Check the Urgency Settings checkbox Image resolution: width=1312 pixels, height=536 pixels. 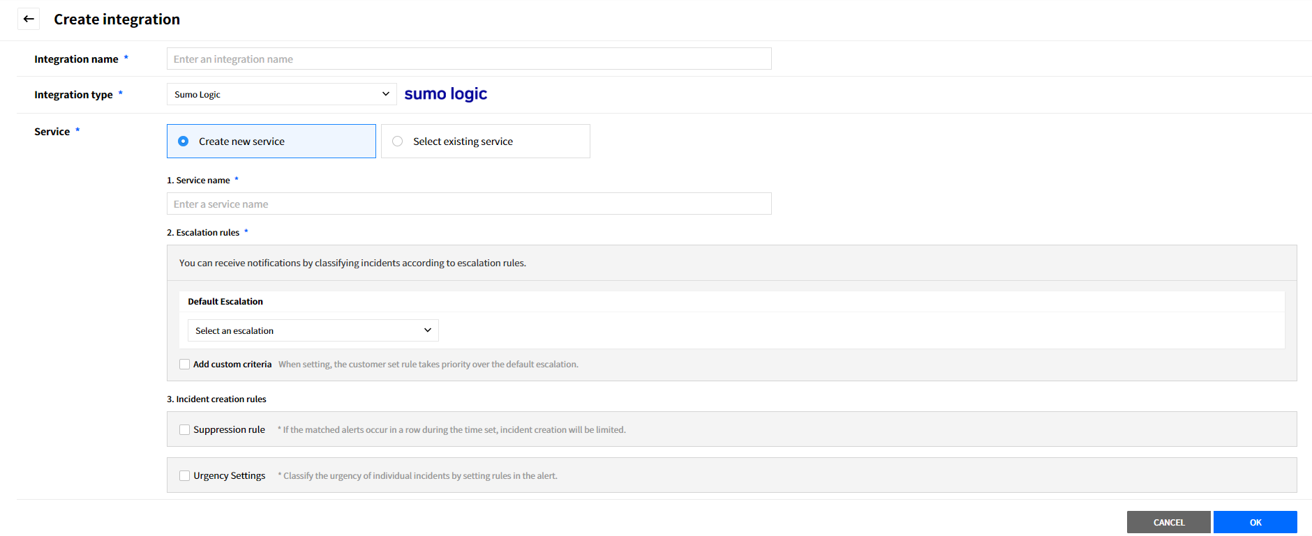[185, 476]
